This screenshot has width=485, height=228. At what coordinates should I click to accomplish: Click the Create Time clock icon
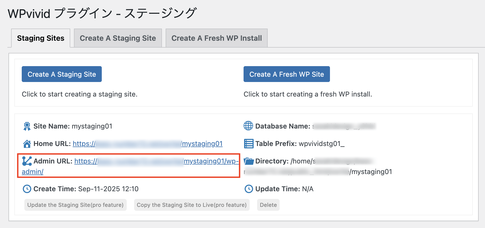tap(27, 189)
